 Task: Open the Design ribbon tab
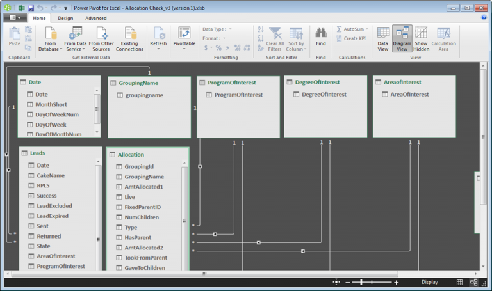(65, 18)
